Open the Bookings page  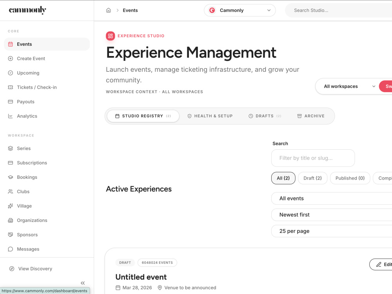coord(47,177)
